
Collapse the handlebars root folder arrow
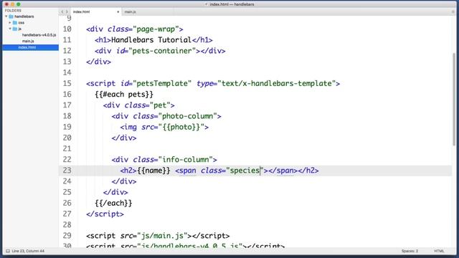[x=6, y=16]
